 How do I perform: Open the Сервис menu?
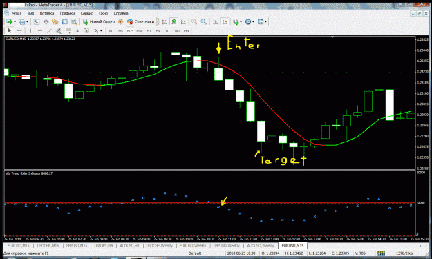click(87, 13)
